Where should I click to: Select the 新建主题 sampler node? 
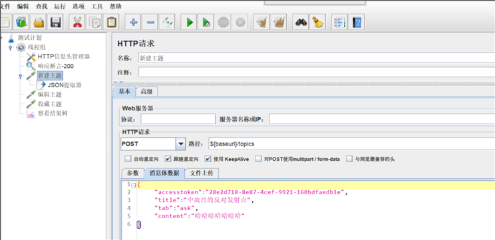[49, 76]
